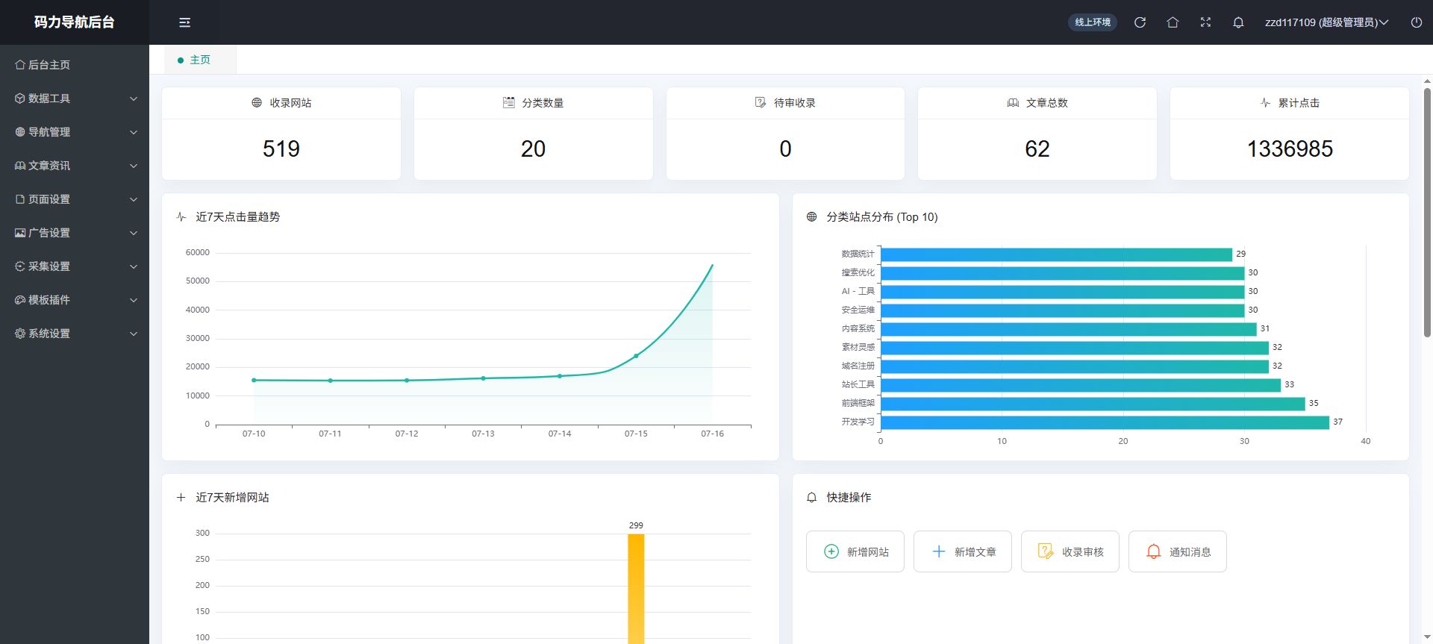Open the zzd117109 user dropdown
Viewport: 1433px width, 644px height.
[x=1326, y=22]
